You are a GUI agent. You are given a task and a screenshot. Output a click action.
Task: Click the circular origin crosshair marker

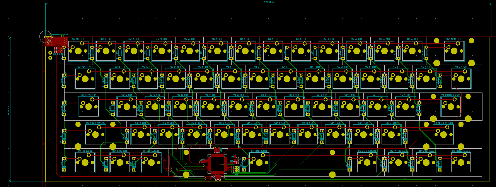[46, 37]
